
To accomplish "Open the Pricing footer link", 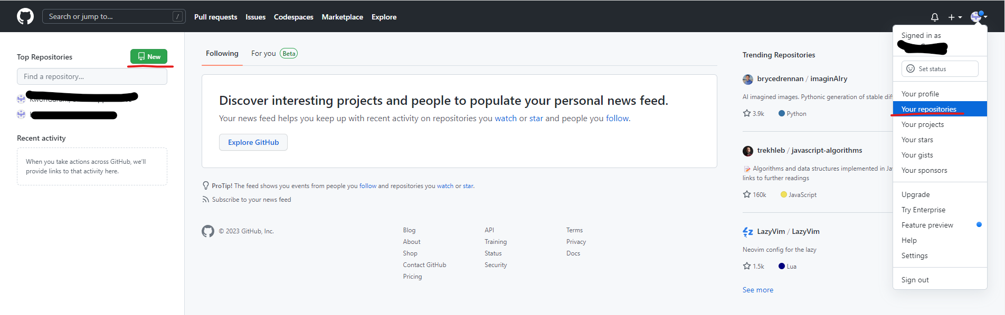I will click(x=412, y=277).
